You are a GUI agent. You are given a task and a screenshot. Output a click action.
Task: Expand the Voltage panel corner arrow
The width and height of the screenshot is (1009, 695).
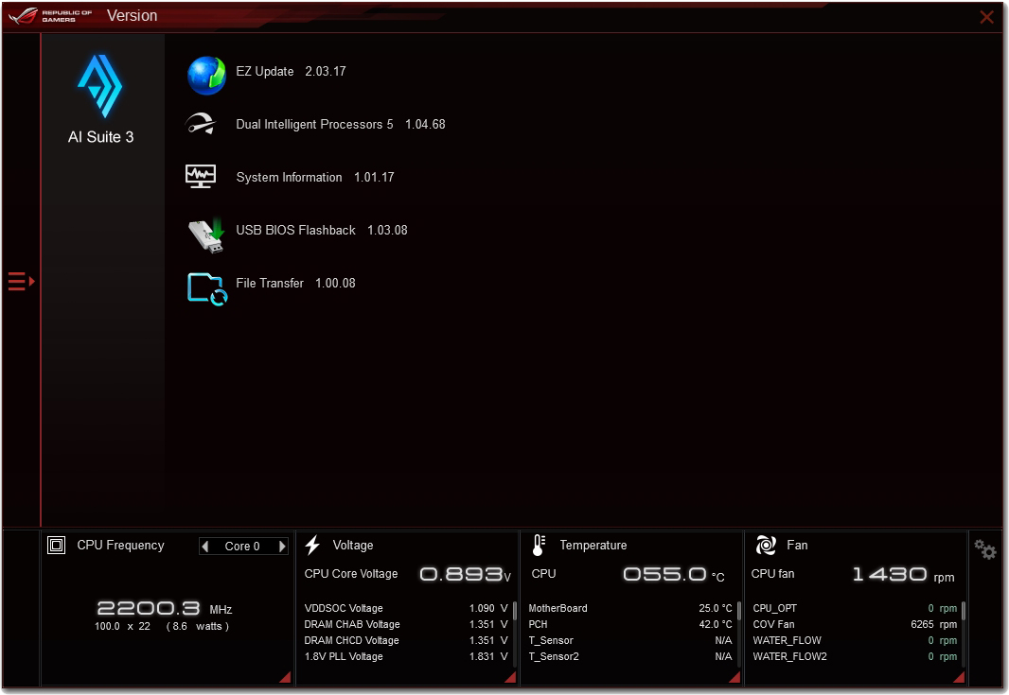(510, 676)
